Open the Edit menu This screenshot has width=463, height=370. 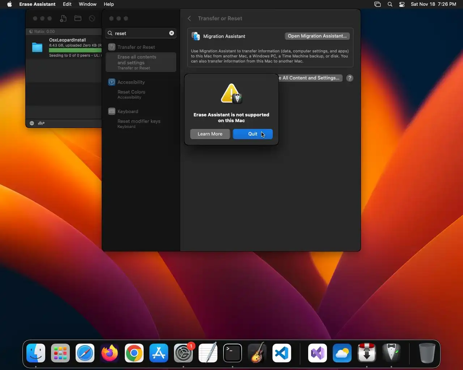tap(67, 4)
